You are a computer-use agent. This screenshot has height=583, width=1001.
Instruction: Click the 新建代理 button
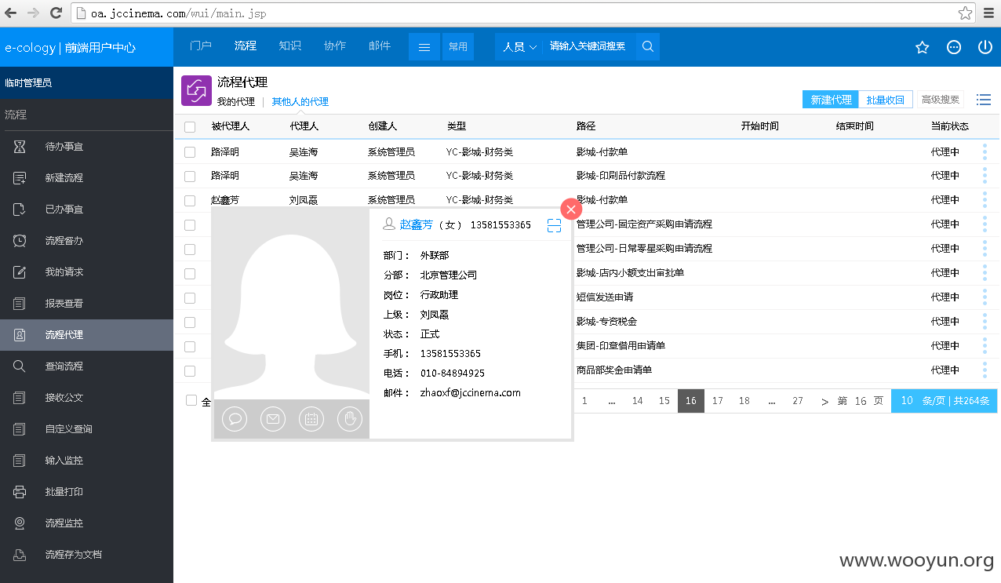(831, 100)
